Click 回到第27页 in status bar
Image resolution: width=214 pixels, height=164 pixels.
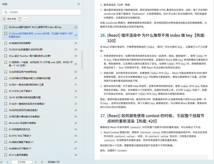(x=53, y=162)
